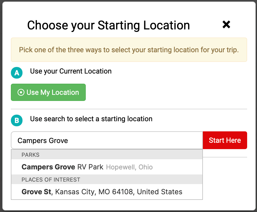Click the Choose your Starting Location title
Screen dimensions: 257x212
[109, 25]
